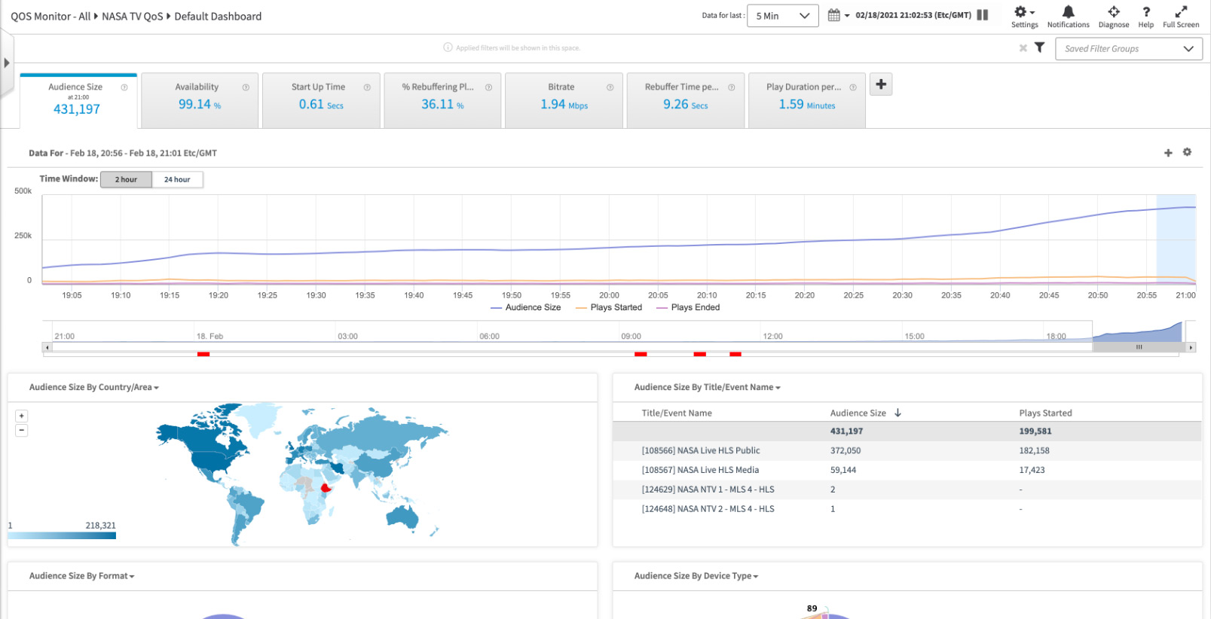Select the Bitrate metric tab
The image size is (1211, 619).
click(564, 101)
